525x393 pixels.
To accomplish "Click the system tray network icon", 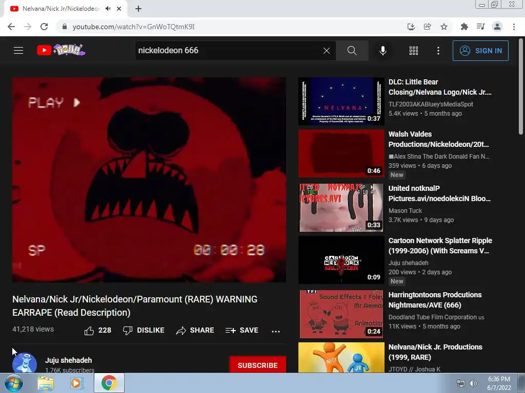I will pyautogui.click(x=461, y=383).
